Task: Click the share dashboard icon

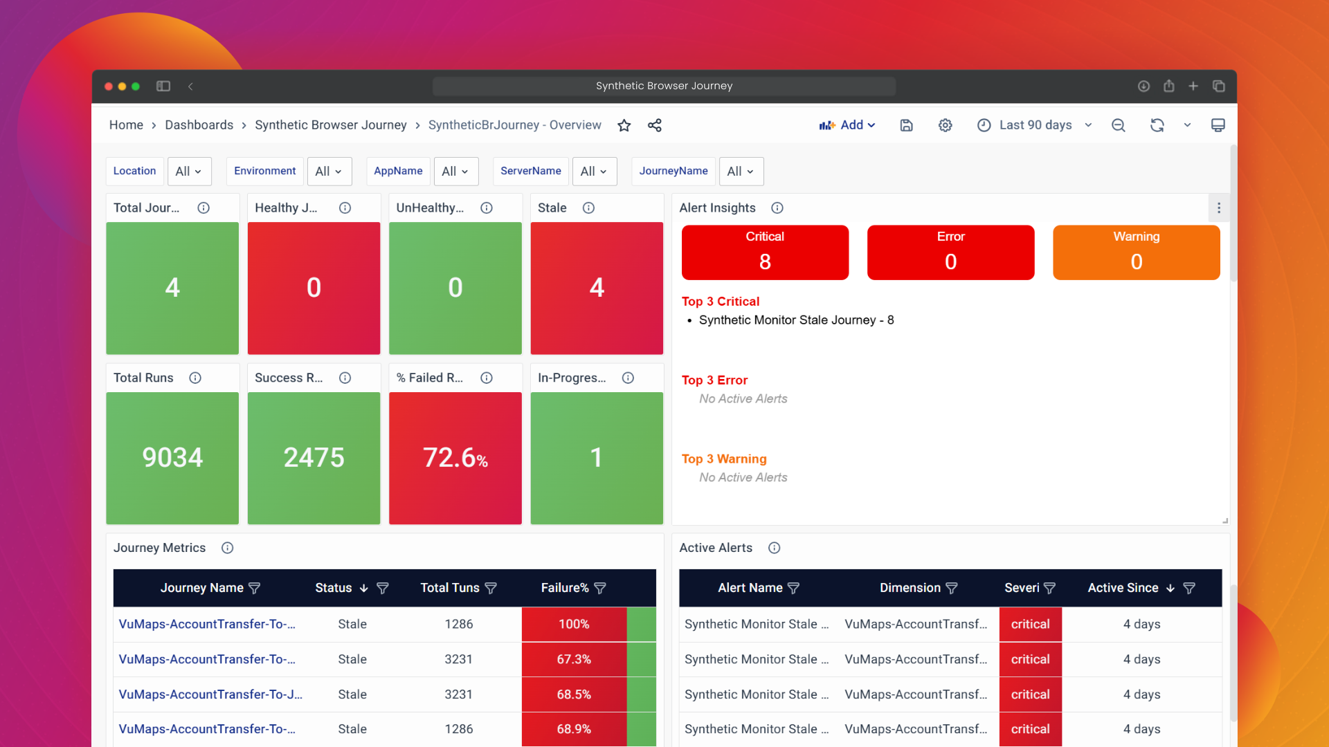Action: pos(654,125)
